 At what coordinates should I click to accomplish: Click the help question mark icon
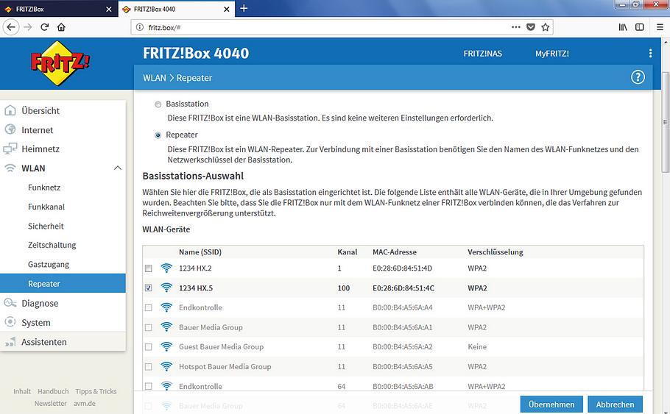(x=638, y=77)
